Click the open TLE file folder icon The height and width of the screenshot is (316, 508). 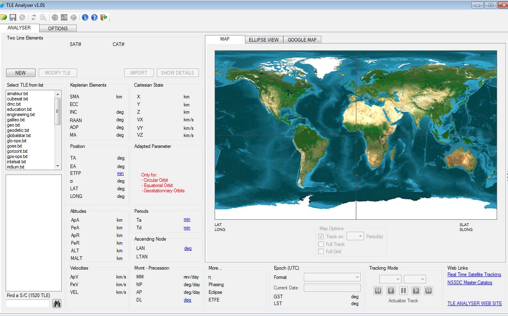click(4, 17)
